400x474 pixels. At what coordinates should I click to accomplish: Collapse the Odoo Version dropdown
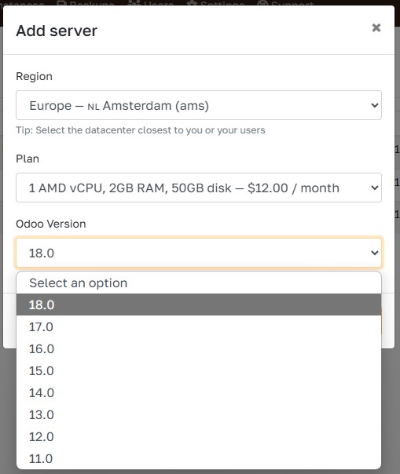[199, 253]
